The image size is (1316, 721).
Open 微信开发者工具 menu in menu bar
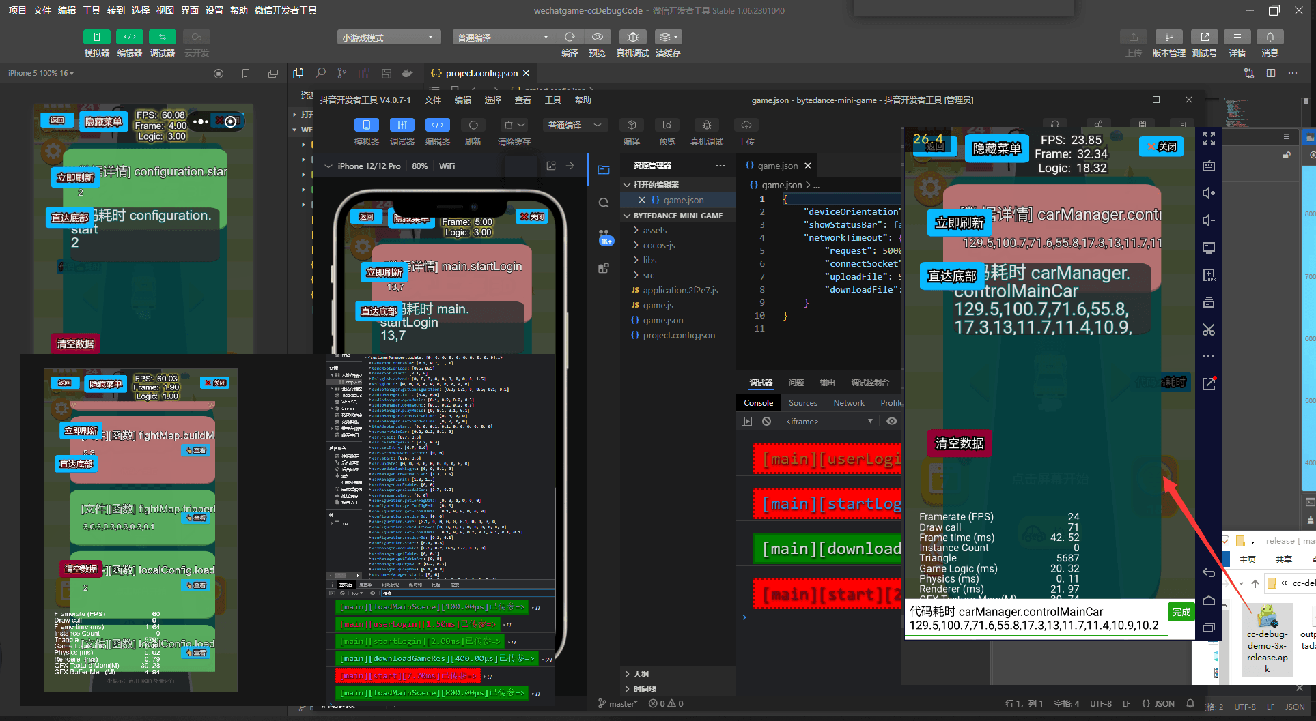click(285, 10)
